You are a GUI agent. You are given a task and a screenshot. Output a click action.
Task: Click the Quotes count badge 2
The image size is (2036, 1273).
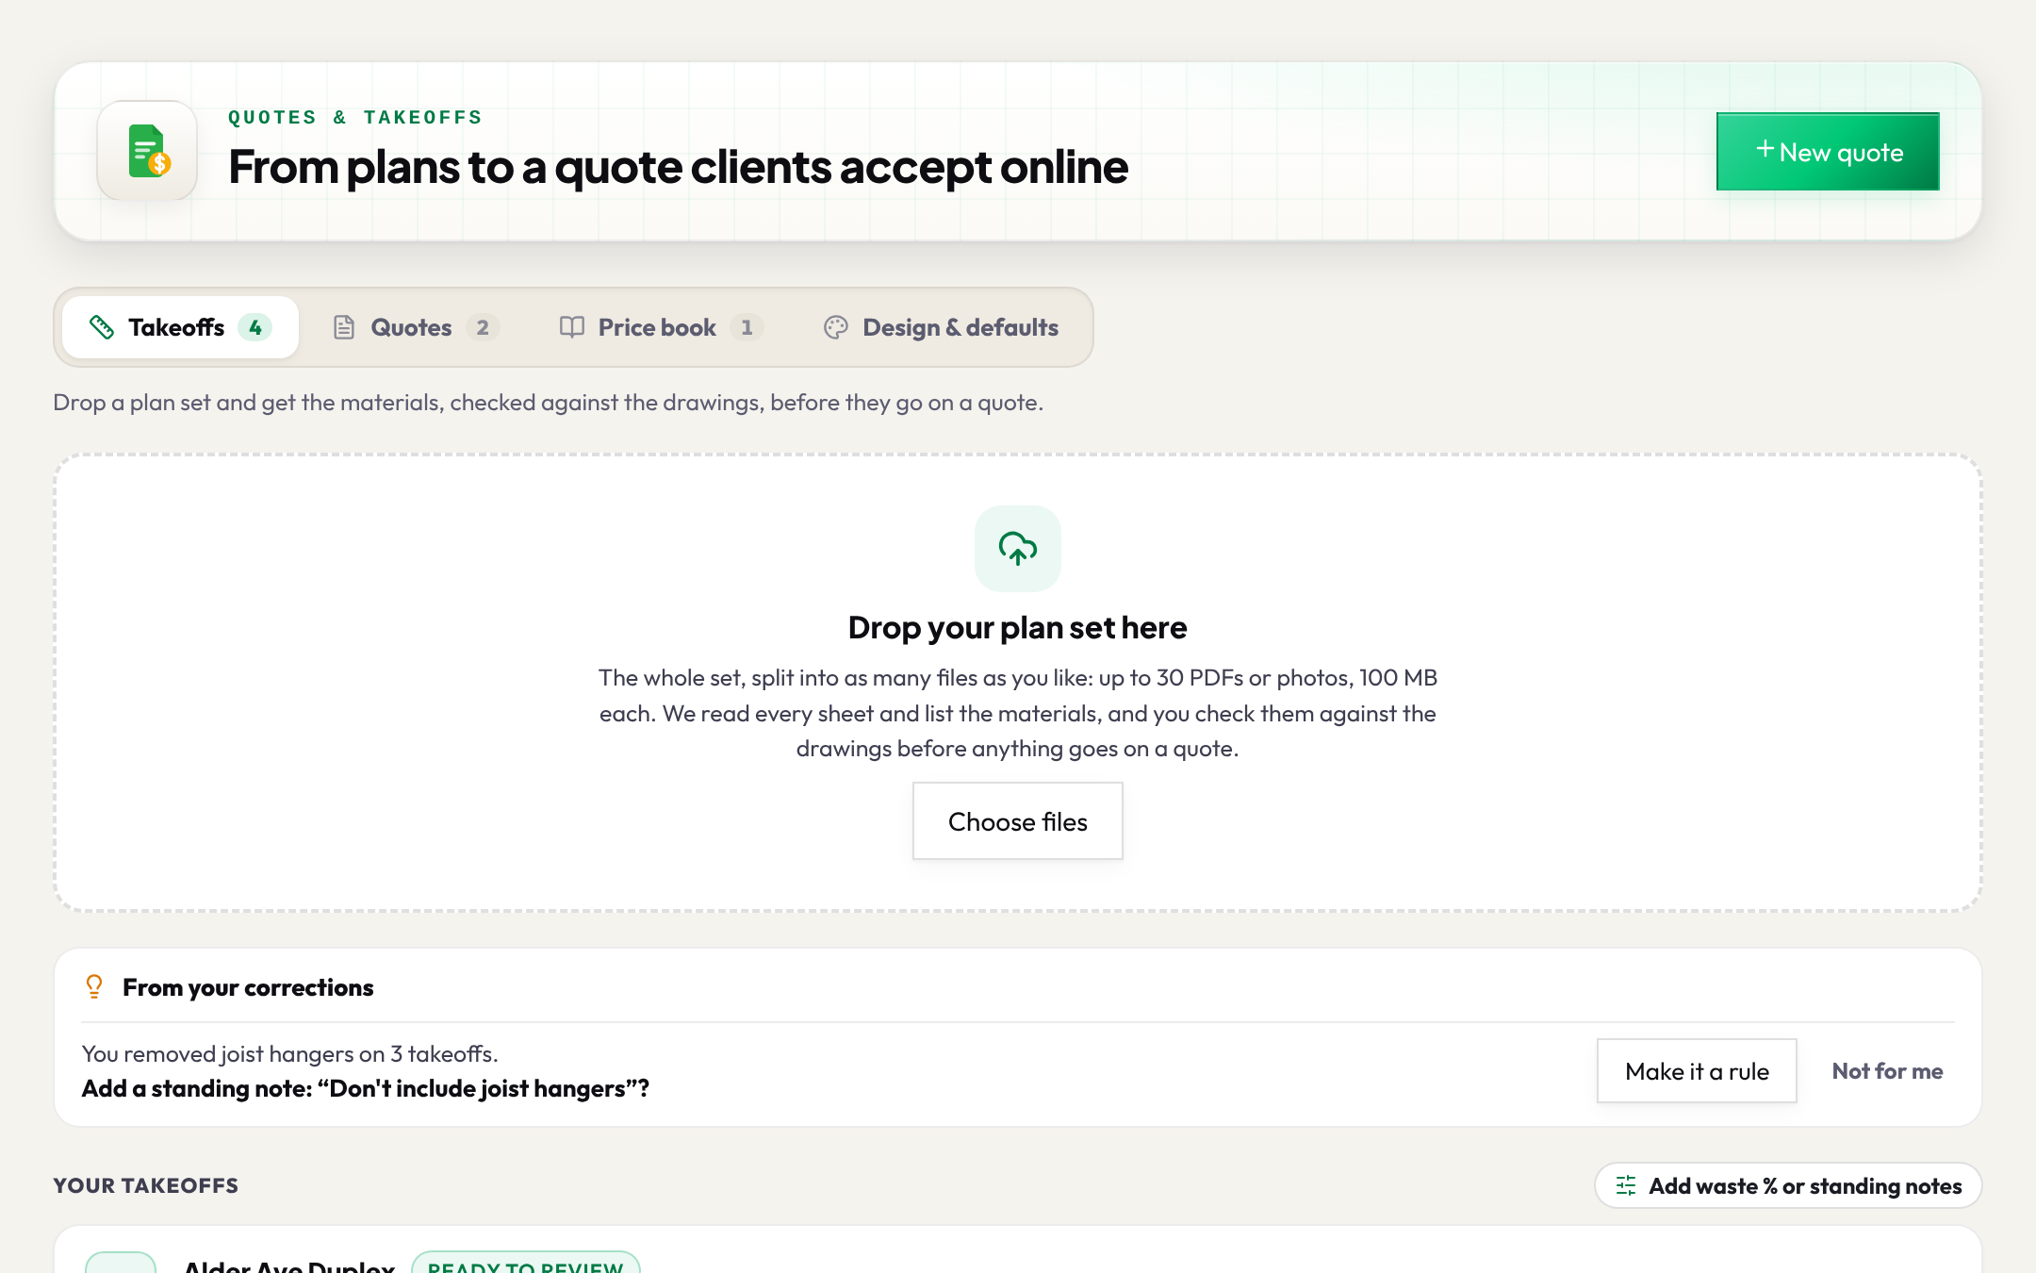483,327
